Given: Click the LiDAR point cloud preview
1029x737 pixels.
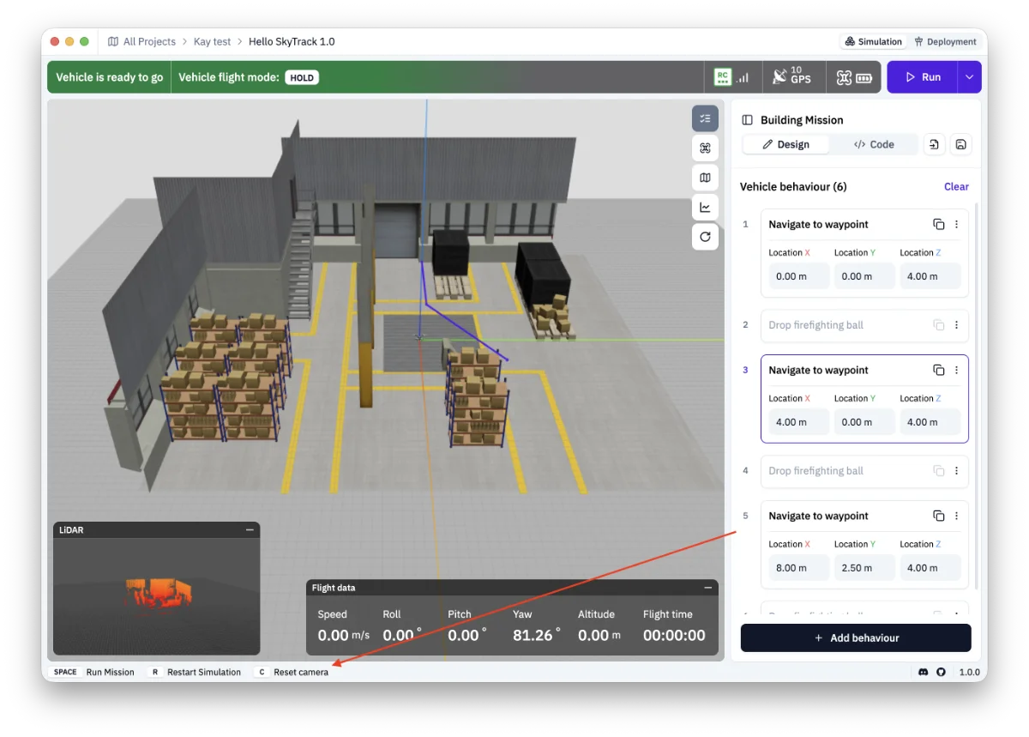Looking at the screenshot, I should coord(157,597).
